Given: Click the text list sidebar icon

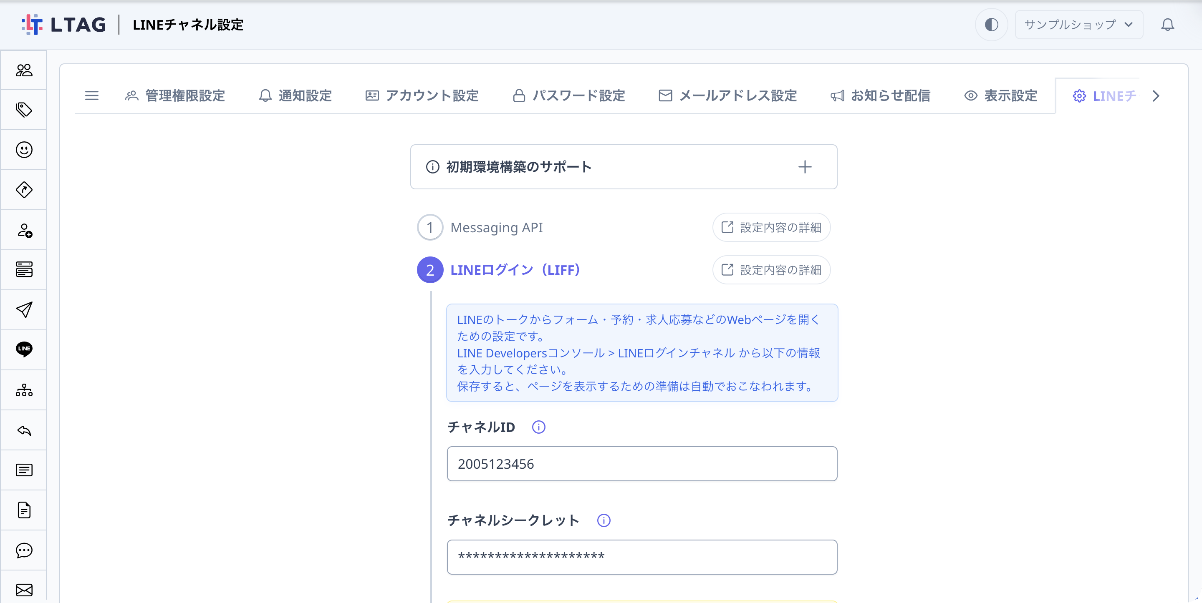Looking at the screenshot, I should [x=24, y=470].
